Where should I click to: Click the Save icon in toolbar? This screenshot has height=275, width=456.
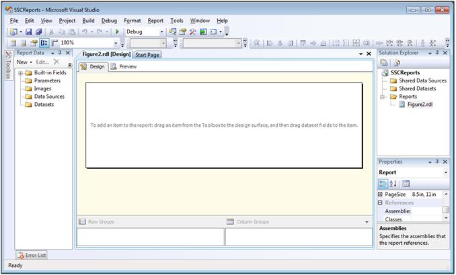click(x=28, y=32)
